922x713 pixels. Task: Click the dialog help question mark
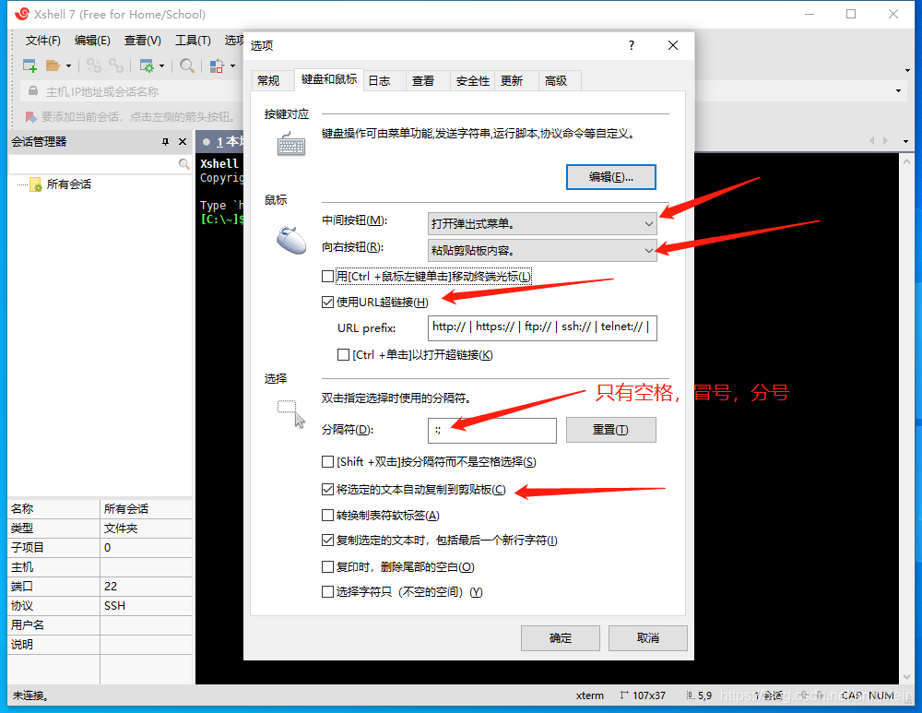[632, 45]
